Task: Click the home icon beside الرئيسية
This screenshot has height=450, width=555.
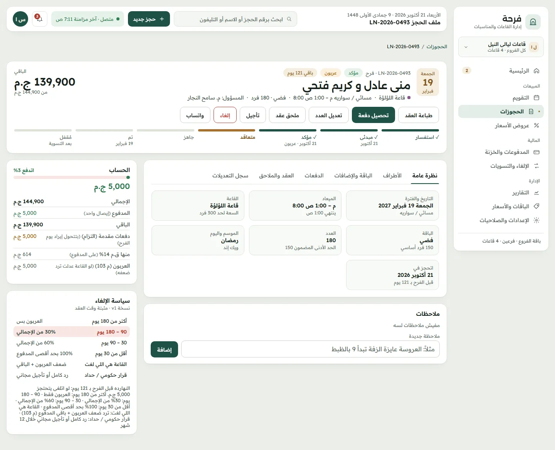Action: click(536, 71)
